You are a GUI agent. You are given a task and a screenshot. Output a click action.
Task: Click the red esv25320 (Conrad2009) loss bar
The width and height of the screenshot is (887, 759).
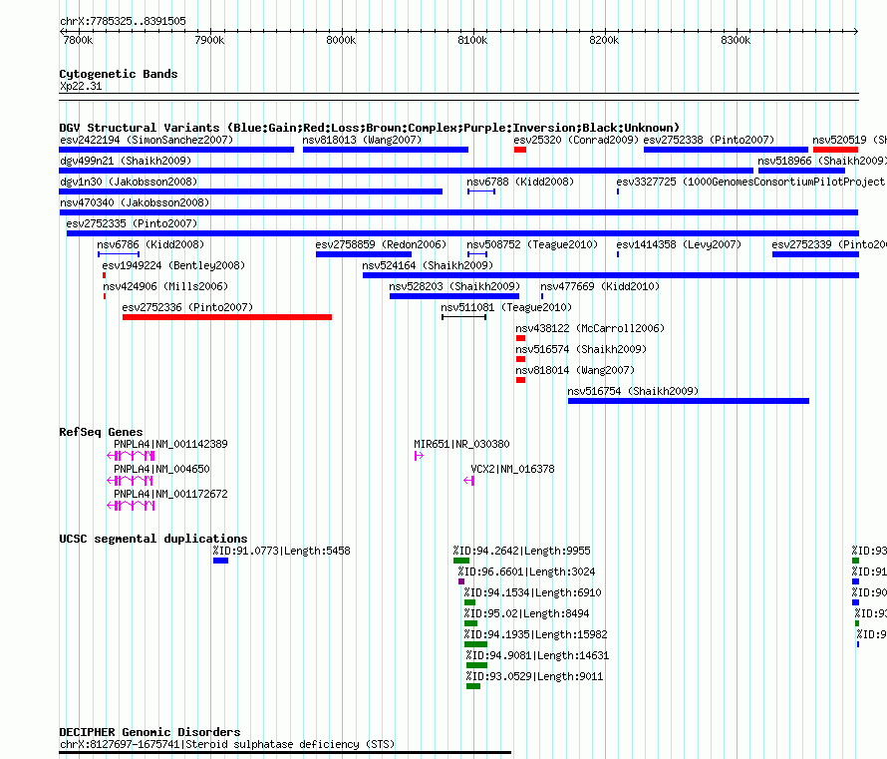520,150
